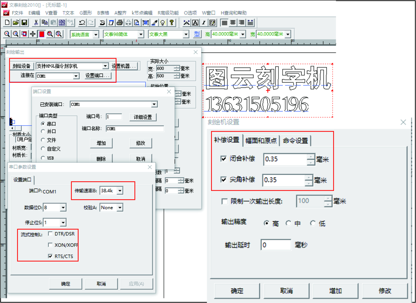Enable the XON/XOFF flow control checkbox
This screenshot has width=416, height=303.
[50, 245]
